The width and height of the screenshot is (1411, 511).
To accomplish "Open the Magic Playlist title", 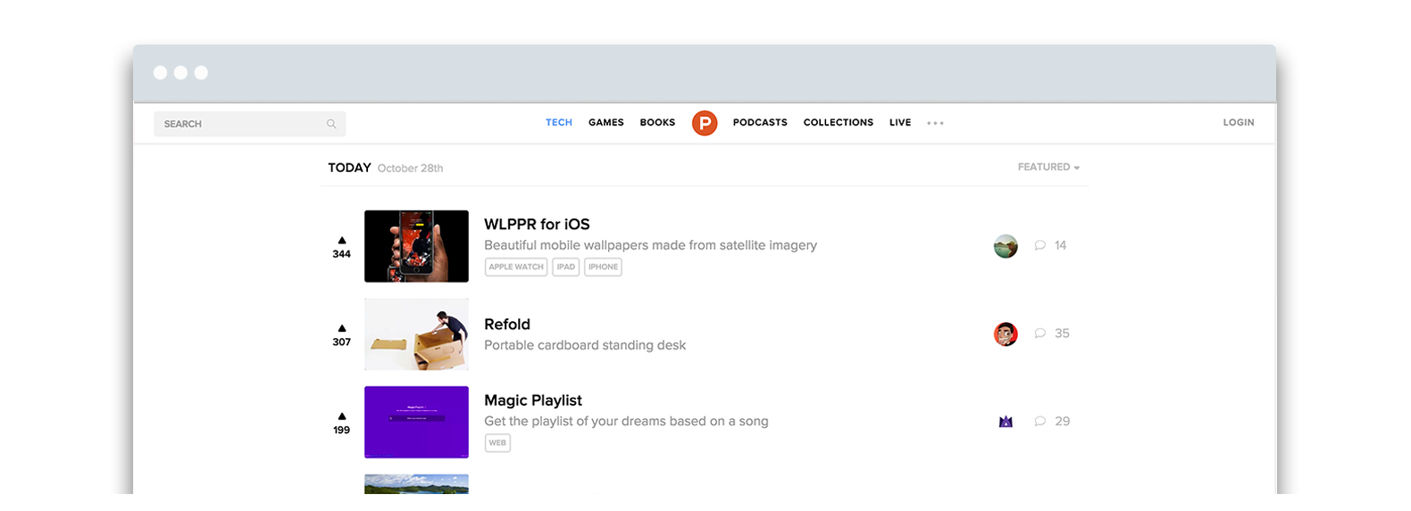I will tap(533, 400).
